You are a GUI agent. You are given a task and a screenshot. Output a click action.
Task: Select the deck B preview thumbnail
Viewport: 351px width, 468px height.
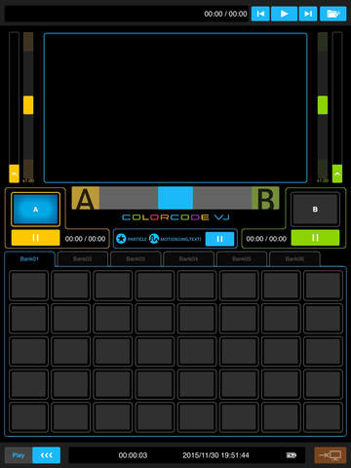point(315,210)
